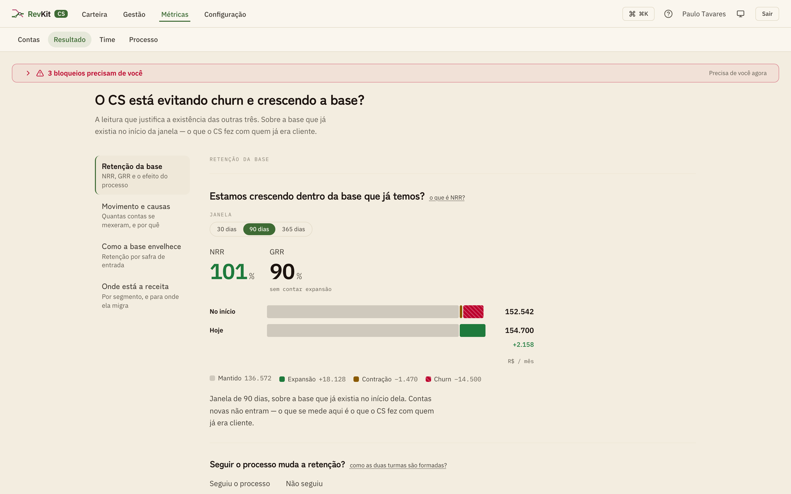
Task: Open the Configuração menu
Action: (x=225, y=14)
